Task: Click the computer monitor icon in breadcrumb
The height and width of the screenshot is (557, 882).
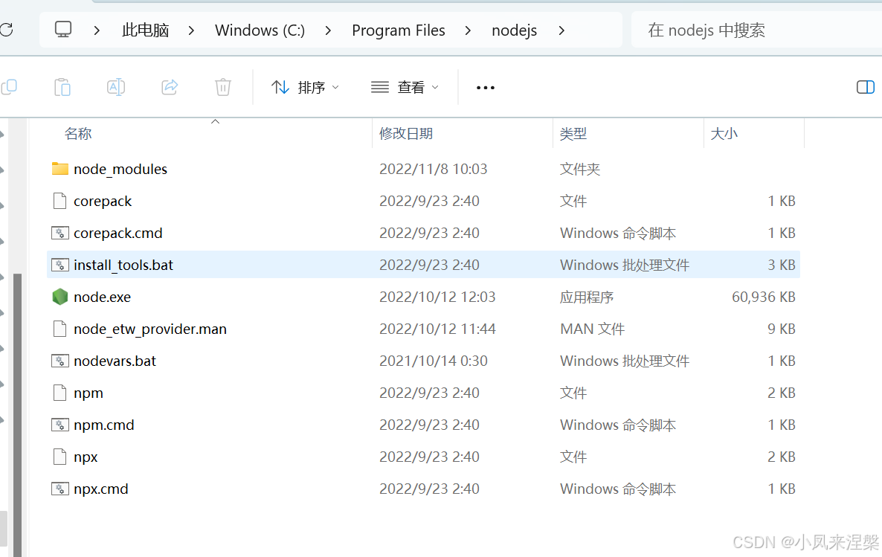Action: pyautogui.click(x=63, y=29)
